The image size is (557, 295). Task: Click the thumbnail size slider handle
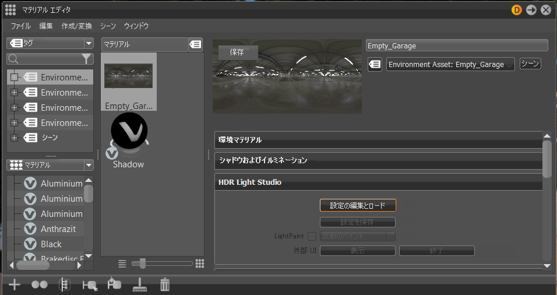[142, 264]
